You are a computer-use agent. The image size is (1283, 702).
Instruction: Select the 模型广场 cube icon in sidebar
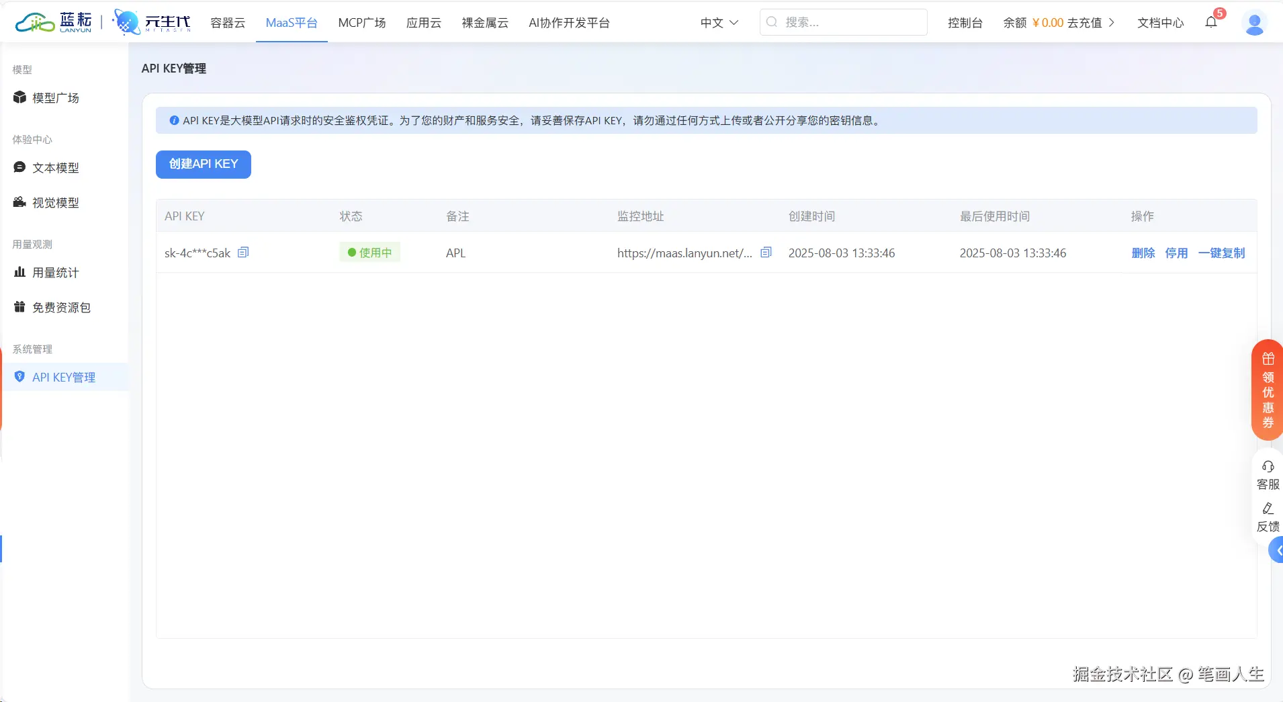tap(20, 97)
